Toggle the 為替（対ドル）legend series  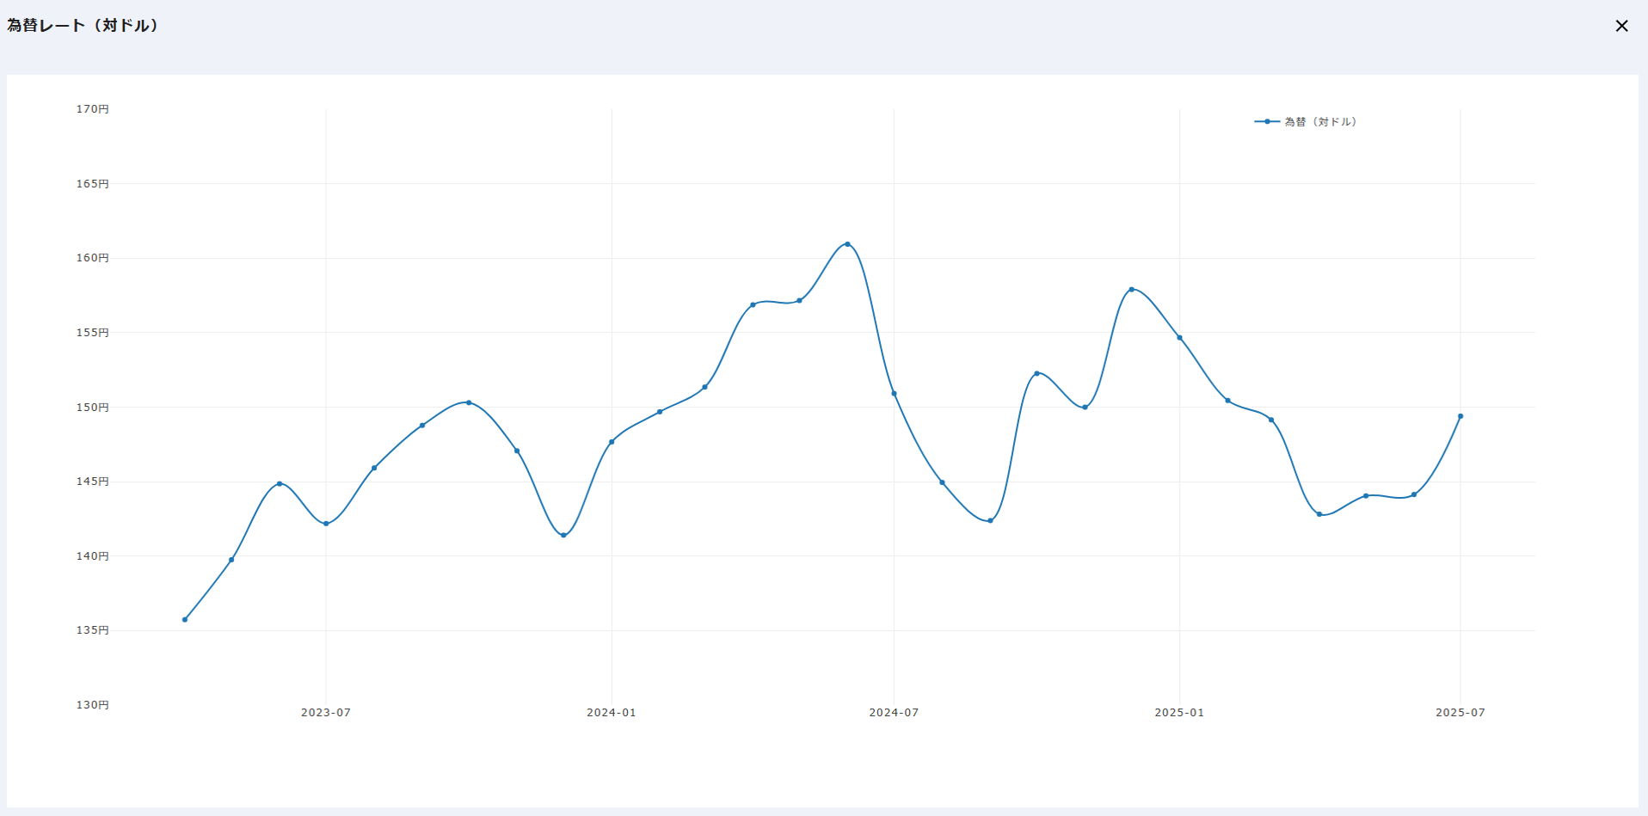click(x=1319, y=122)
